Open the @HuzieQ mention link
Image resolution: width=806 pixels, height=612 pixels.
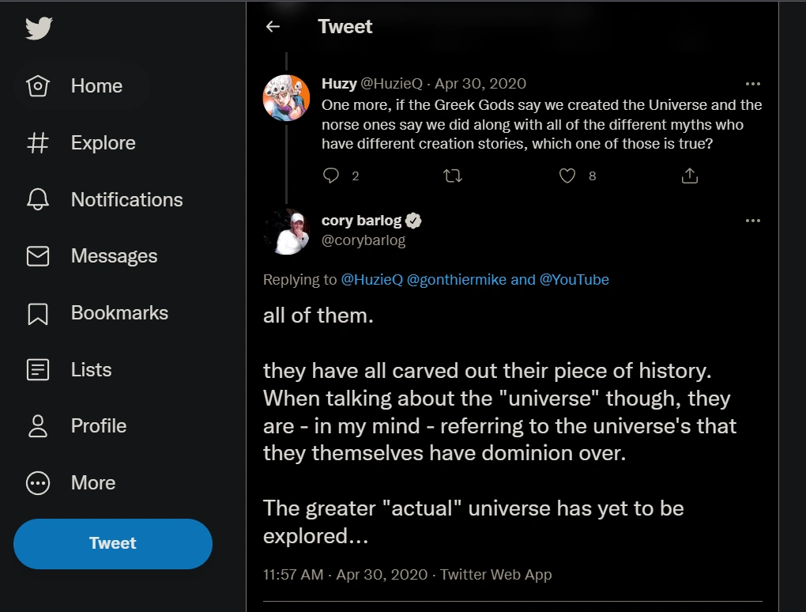[371, 279]
